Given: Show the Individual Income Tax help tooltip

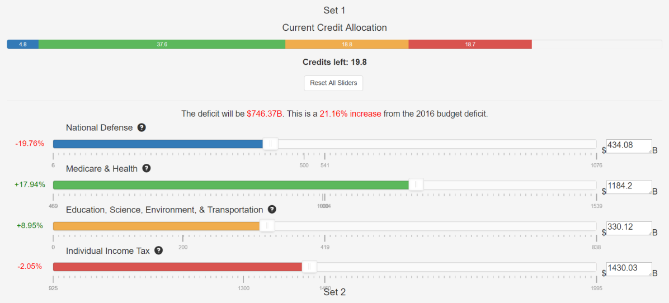Looking at the screenshot, I should pos(159,251).
